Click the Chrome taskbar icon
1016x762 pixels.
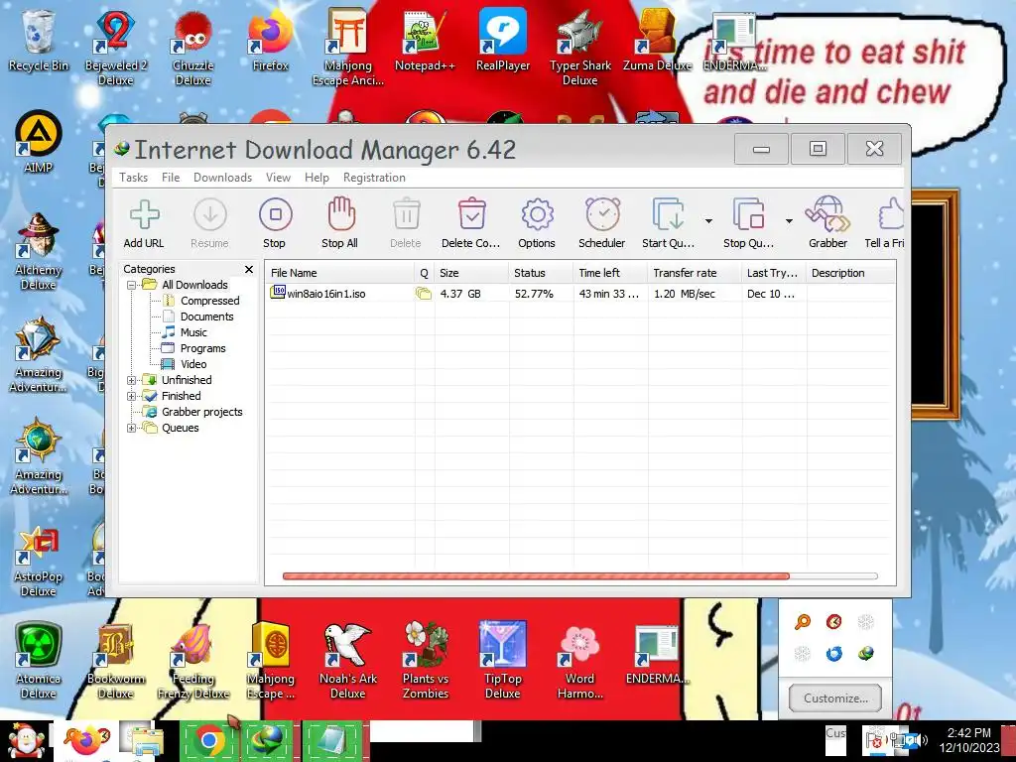point(208,740)
